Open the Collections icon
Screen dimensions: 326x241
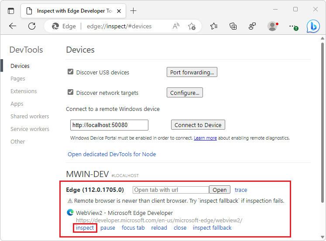pos(233,26)
